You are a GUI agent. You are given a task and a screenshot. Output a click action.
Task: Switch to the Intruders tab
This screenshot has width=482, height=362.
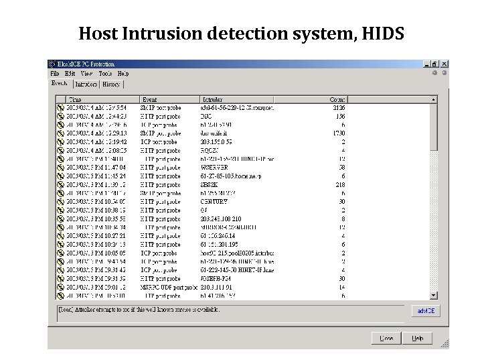pyautogui.click(x=86, y=84)
